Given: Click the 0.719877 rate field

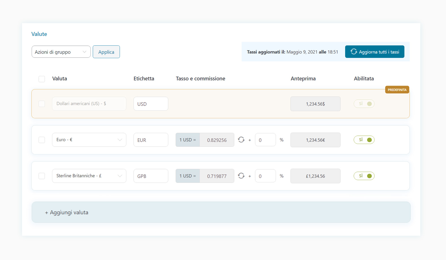Looking at the screenshot, I should [x=217, y=176].
